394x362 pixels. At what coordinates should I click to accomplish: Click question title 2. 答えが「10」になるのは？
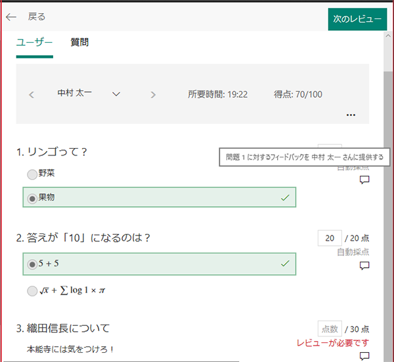pyautogui.click(x=83, y=238)
